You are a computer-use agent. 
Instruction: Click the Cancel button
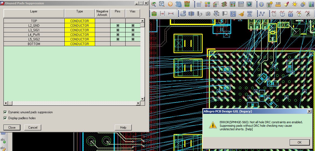pyautogui.click(x=33, y=128)
